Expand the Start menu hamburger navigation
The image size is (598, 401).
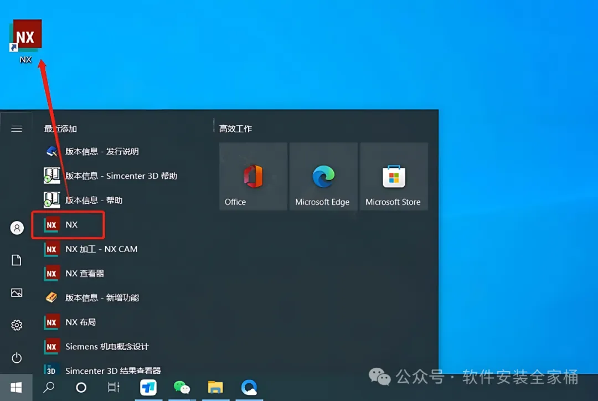[17, 129]
